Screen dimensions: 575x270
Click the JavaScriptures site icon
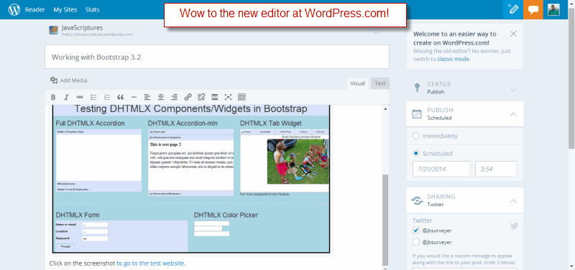point(53,30)
